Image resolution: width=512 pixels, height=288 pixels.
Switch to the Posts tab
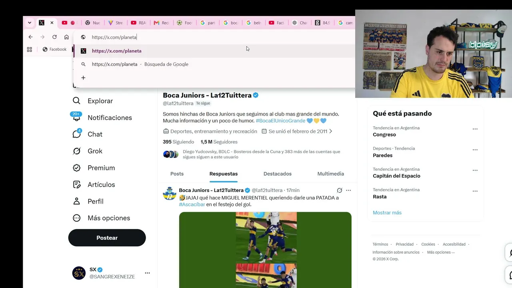pyautogui.click(x=177, y=174)
